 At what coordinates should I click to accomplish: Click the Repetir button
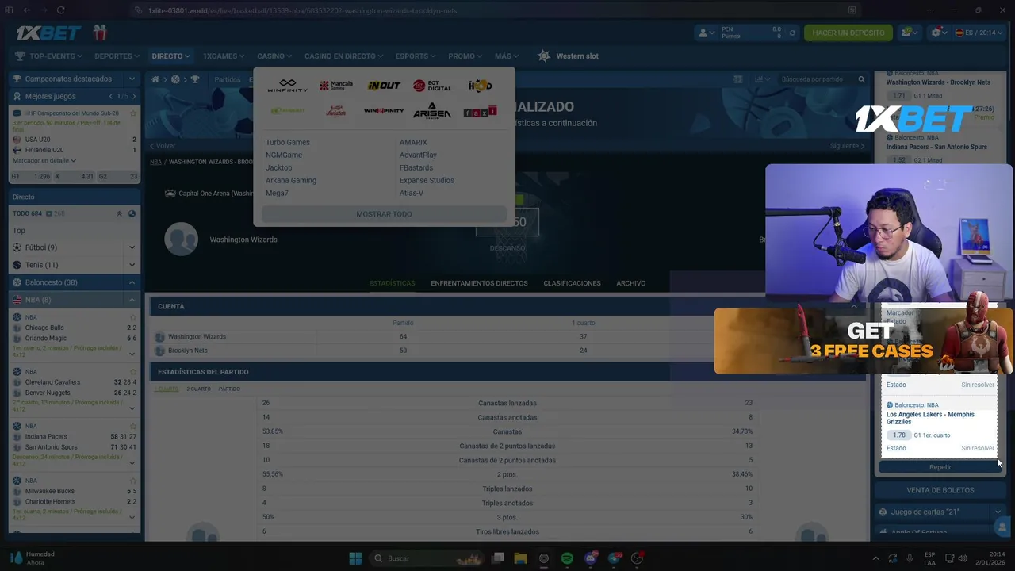coord(940,467)
